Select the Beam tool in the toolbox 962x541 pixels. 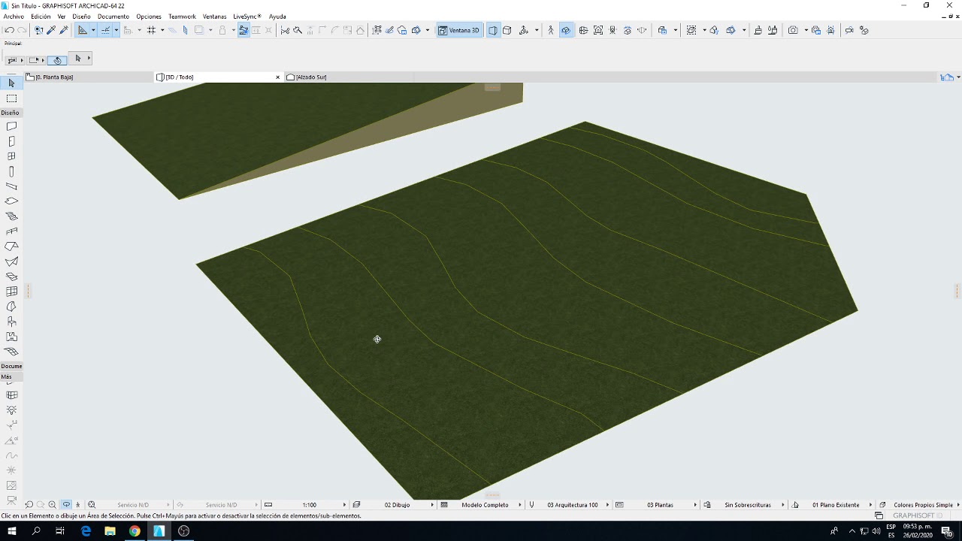pos(11,186)
